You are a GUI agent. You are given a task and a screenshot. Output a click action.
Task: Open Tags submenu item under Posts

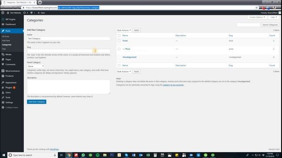(4, 49)
